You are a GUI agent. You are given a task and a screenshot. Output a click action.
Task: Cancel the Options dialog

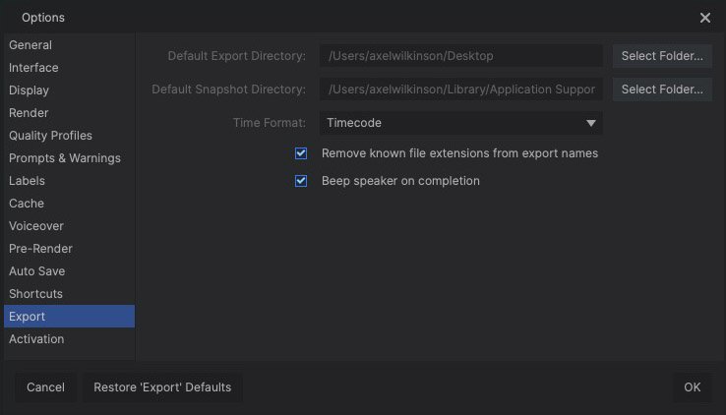pyautogui.click(x=45, y=387)
